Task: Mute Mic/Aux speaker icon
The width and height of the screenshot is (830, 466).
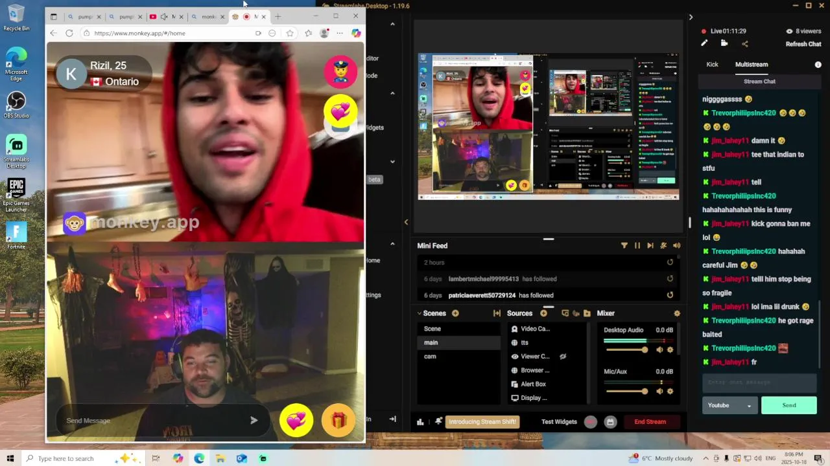Action: 659,391
